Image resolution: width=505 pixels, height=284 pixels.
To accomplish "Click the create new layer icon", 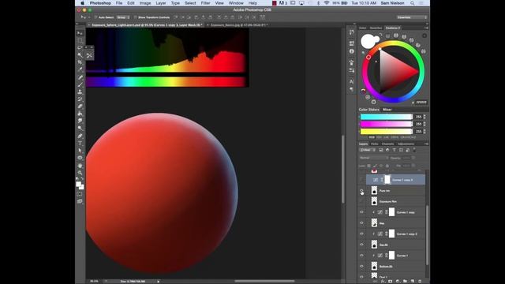I will point(412,281).
